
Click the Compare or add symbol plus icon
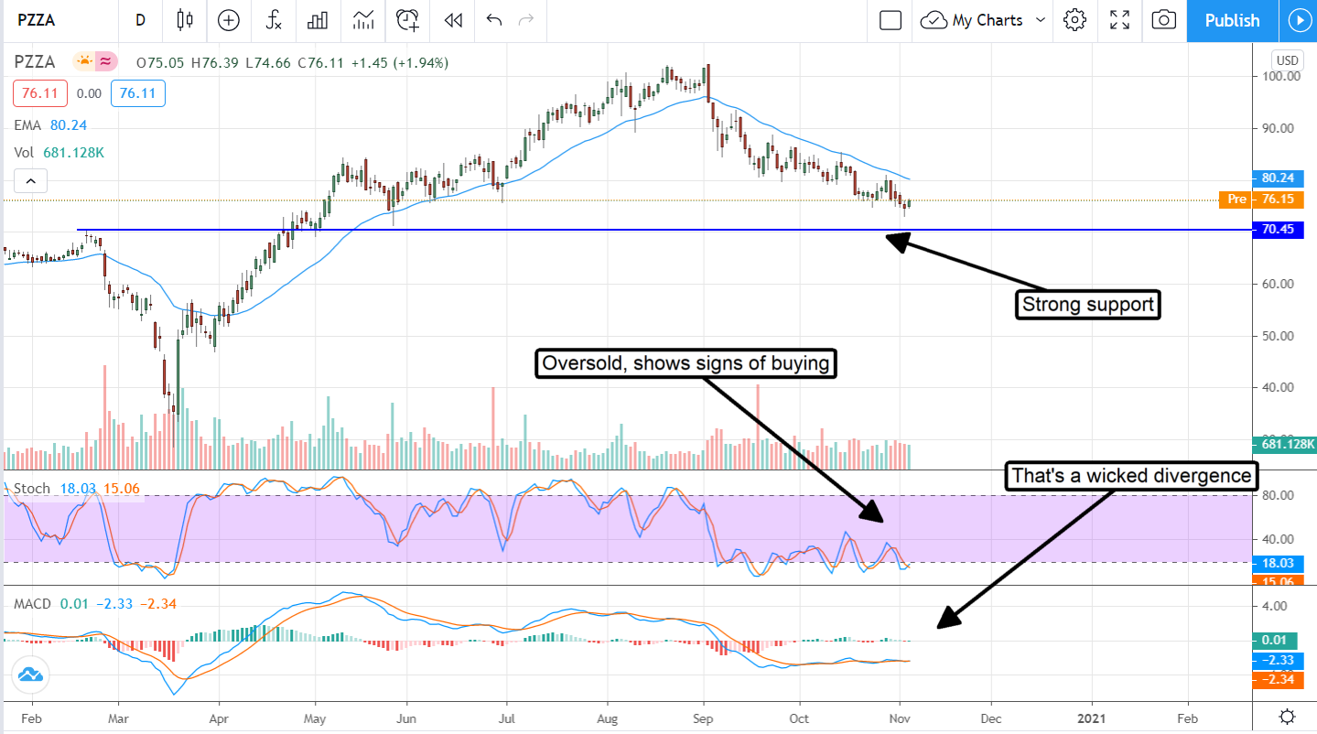[228, 20]
